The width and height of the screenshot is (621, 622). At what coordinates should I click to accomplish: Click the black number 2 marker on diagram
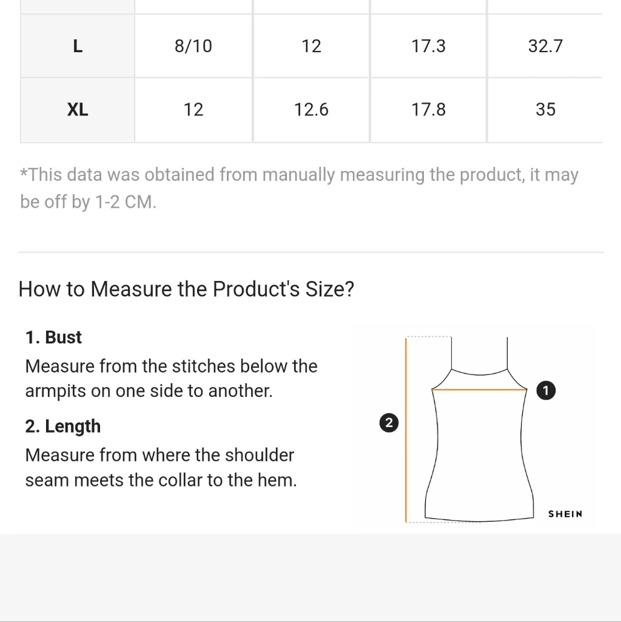pyautogui.click(x=389, y=423)
